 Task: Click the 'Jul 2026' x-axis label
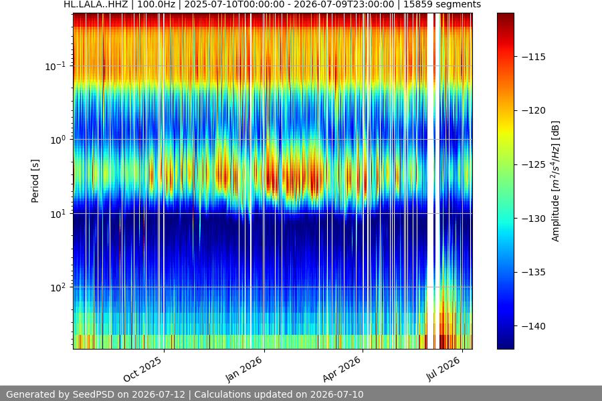pyautogui.click(x=443, y=369)
